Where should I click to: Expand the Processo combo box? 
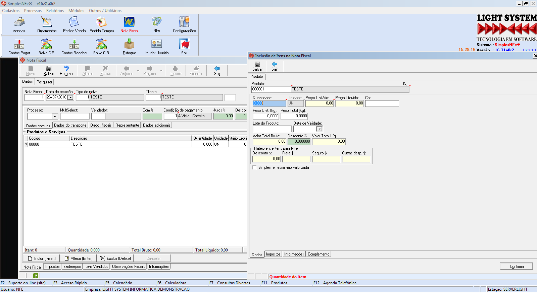coord(55,116)
